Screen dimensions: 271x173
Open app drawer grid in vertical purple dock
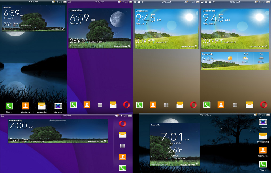click(123, 146)
